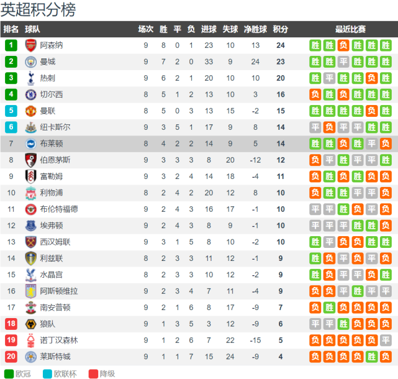Sort table by 净胜球 column header

tap(255, 29)
